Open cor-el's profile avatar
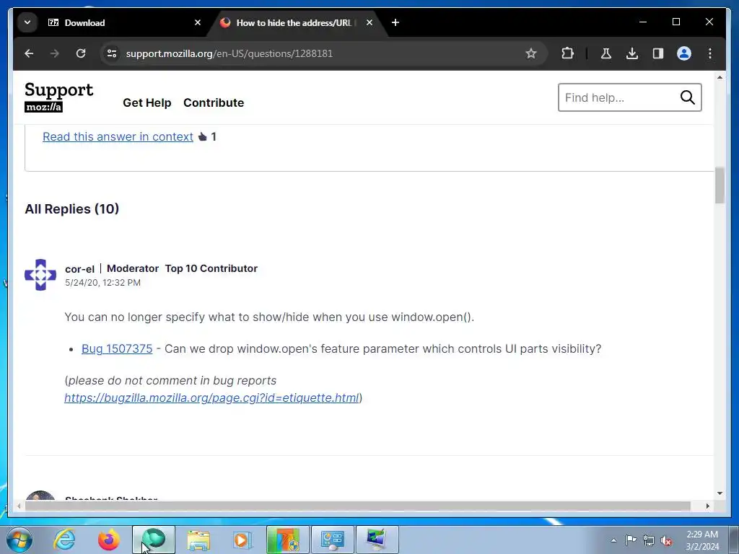The width and height of the screenshot is (739, 554). point(40,275)
